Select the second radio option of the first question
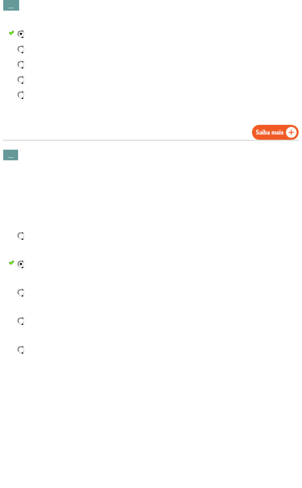The width and height of the screenshot is (302, 488). point(21,49)
